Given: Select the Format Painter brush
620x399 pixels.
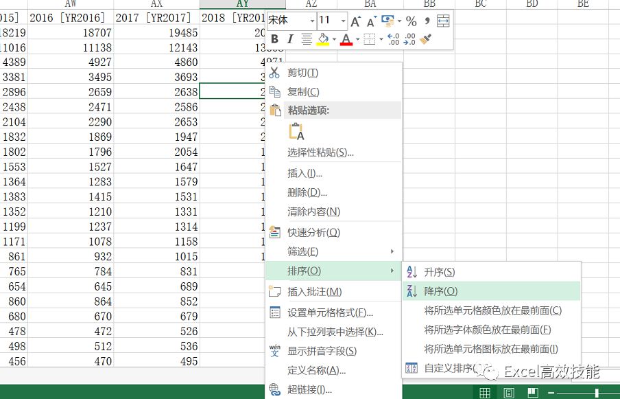Looking at the screenshot, I should [425, 38].
